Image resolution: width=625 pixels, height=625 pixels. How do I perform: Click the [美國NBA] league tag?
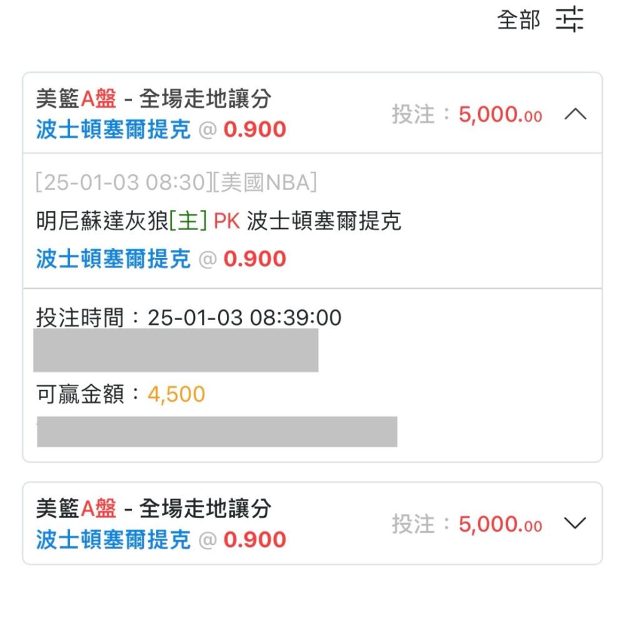coord(264,182)
